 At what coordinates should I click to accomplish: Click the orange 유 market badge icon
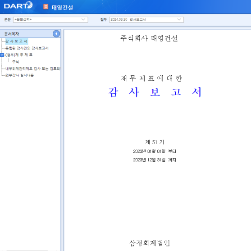click(x=46, y=7)
